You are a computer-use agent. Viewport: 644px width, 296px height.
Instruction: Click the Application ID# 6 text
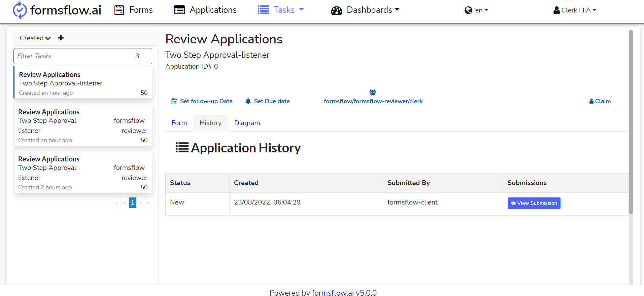(191, 67)
